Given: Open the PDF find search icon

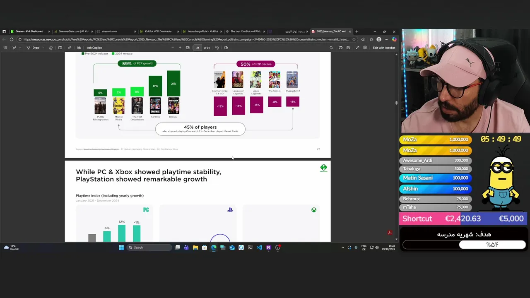Looking at the screenshot, I should point(331,48).
